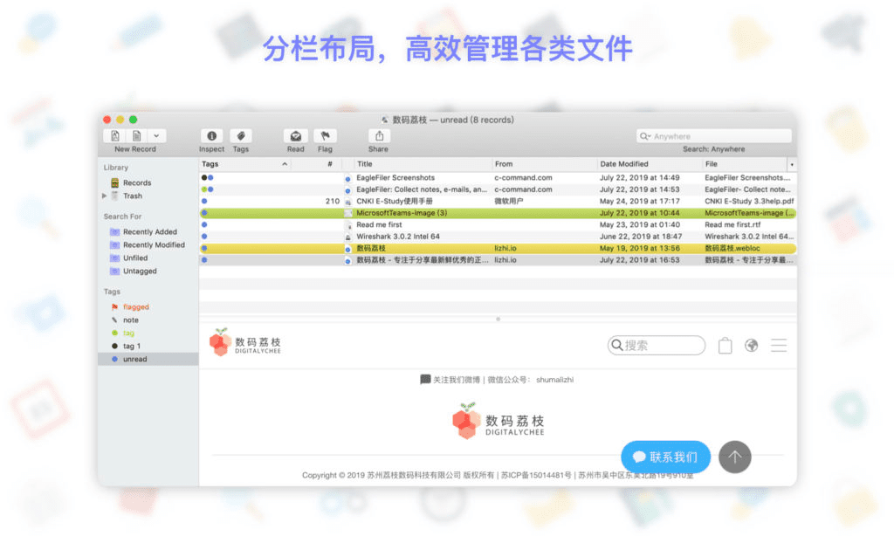
Task: Sort by the File column header
Action: pos(744,164)
